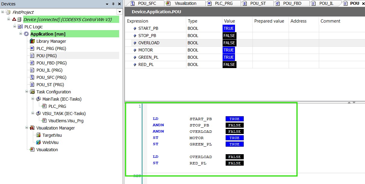
Task: Click Prepared value cell for START_PB
Action: point(271,28)
